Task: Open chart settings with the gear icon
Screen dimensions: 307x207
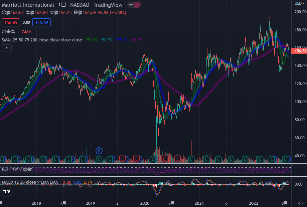Action: [301, 203]
